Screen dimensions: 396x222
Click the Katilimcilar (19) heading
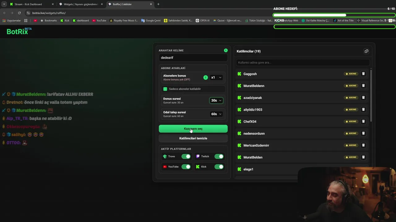(x=249, y=51)
